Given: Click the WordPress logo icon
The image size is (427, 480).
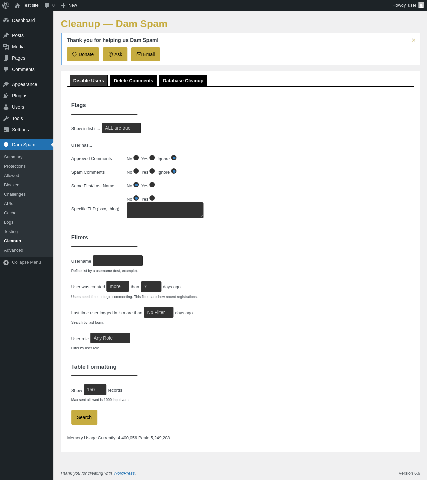Looking at the screenshot, I should coord(6,5).
